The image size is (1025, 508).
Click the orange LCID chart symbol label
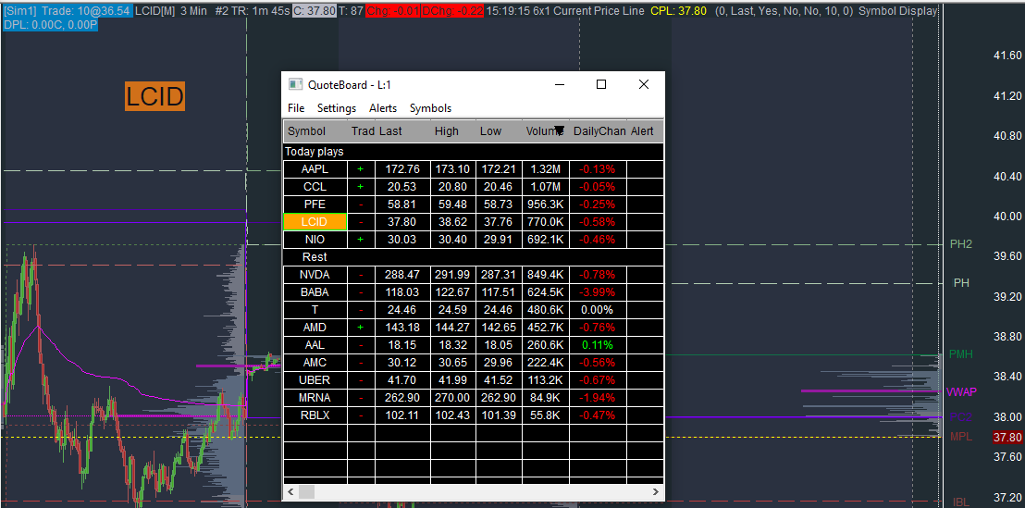pos(154,97)
